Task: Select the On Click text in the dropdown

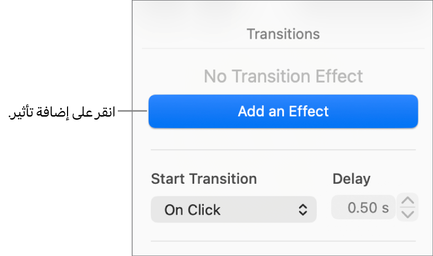Action: [192, 210]
